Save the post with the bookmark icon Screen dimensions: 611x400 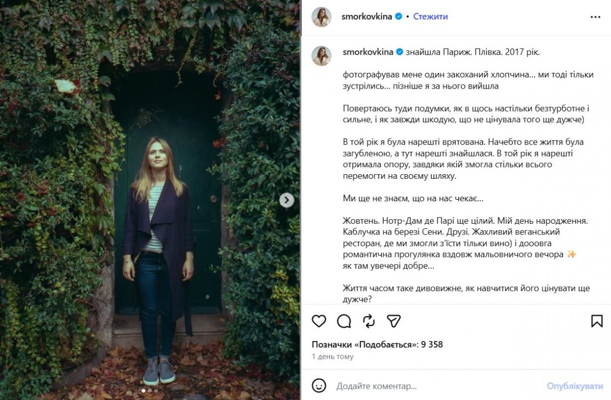point(597,321)
